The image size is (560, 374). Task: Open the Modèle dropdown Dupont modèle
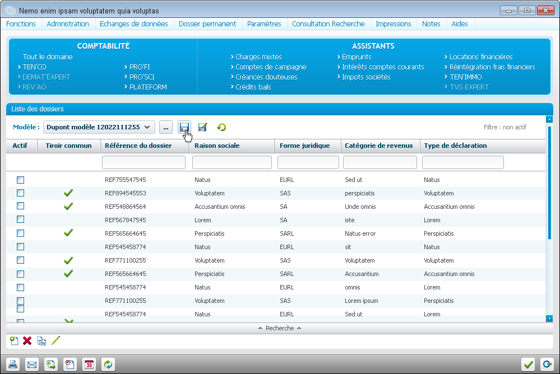point(99,127)
